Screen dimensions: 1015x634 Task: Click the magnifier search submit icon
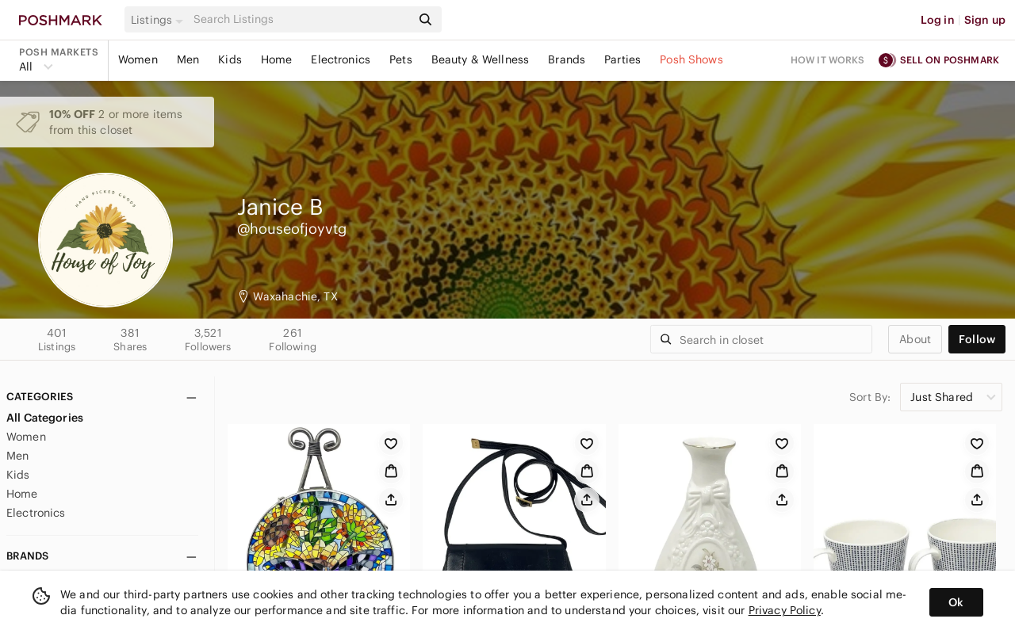[x=426, y=20]
